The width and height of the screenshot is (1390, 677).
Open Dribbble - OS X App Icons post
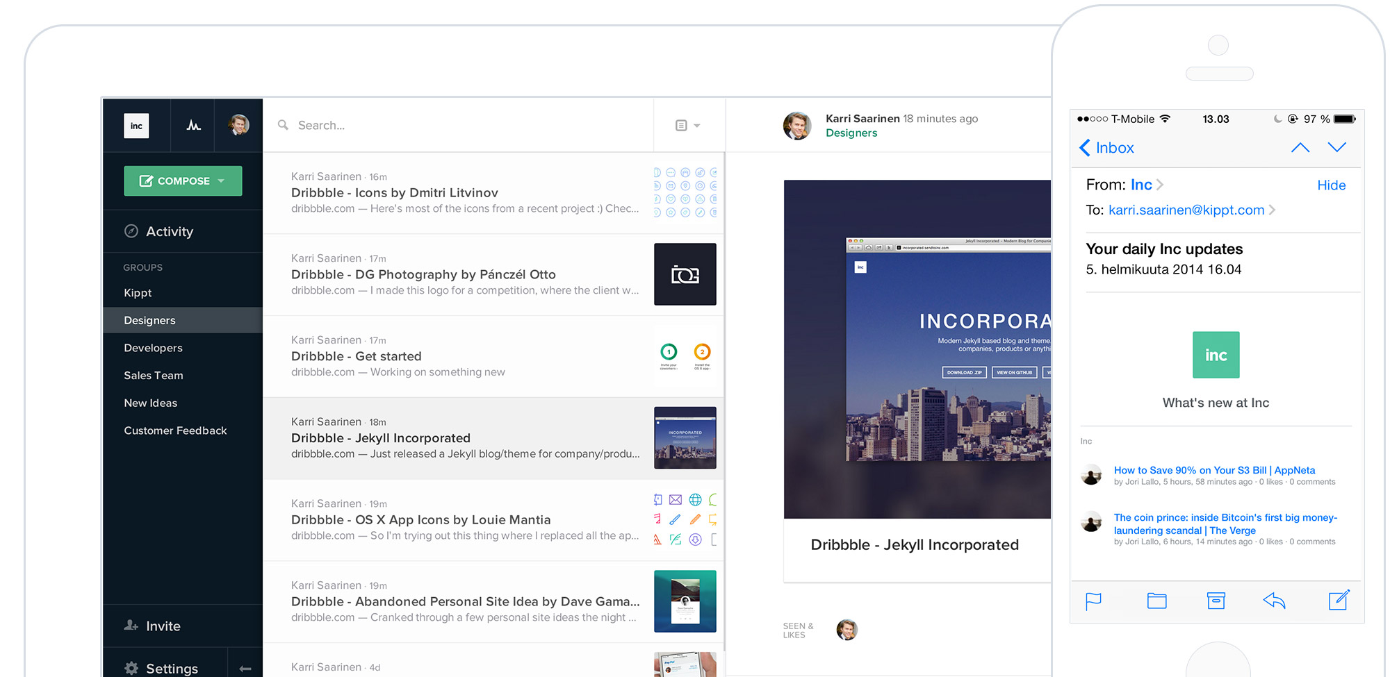pyautogui.click(x=493, y=520)
